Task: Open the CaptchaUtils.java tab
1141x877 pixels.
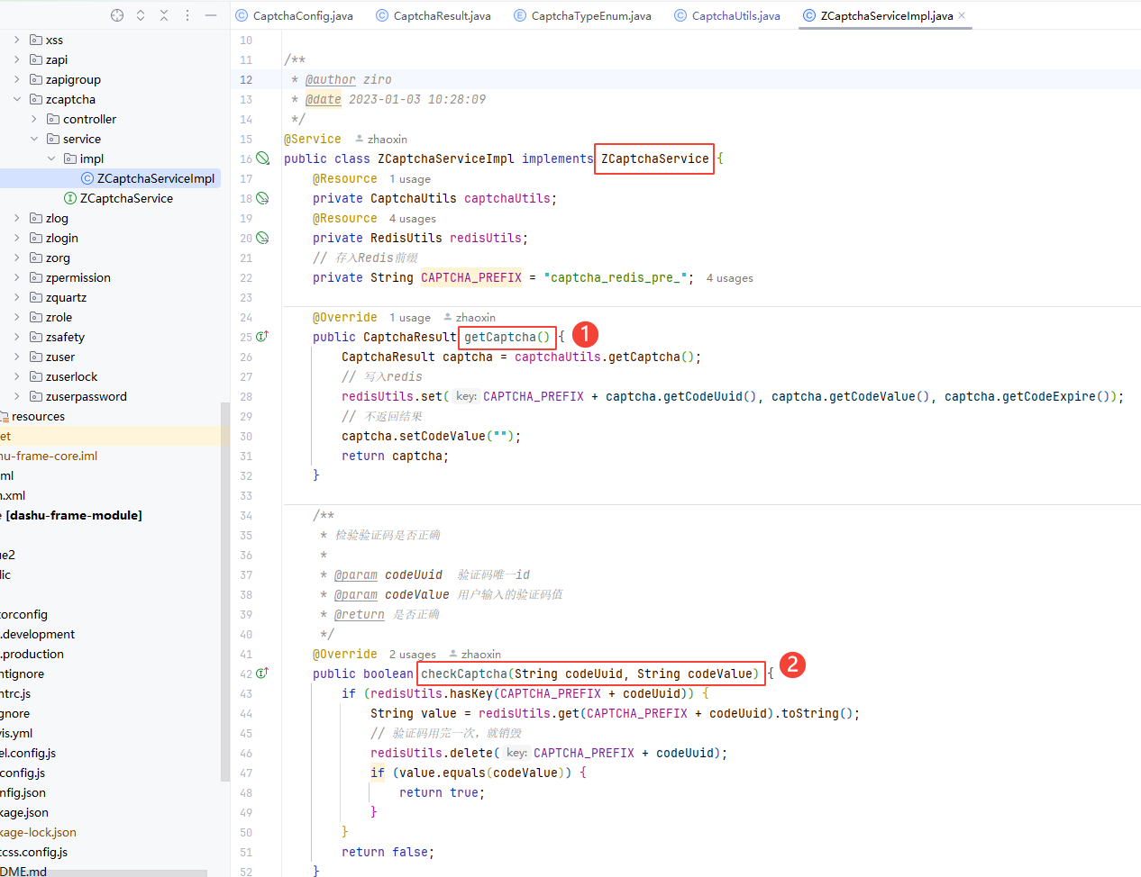Action: [x=727, y=15]
